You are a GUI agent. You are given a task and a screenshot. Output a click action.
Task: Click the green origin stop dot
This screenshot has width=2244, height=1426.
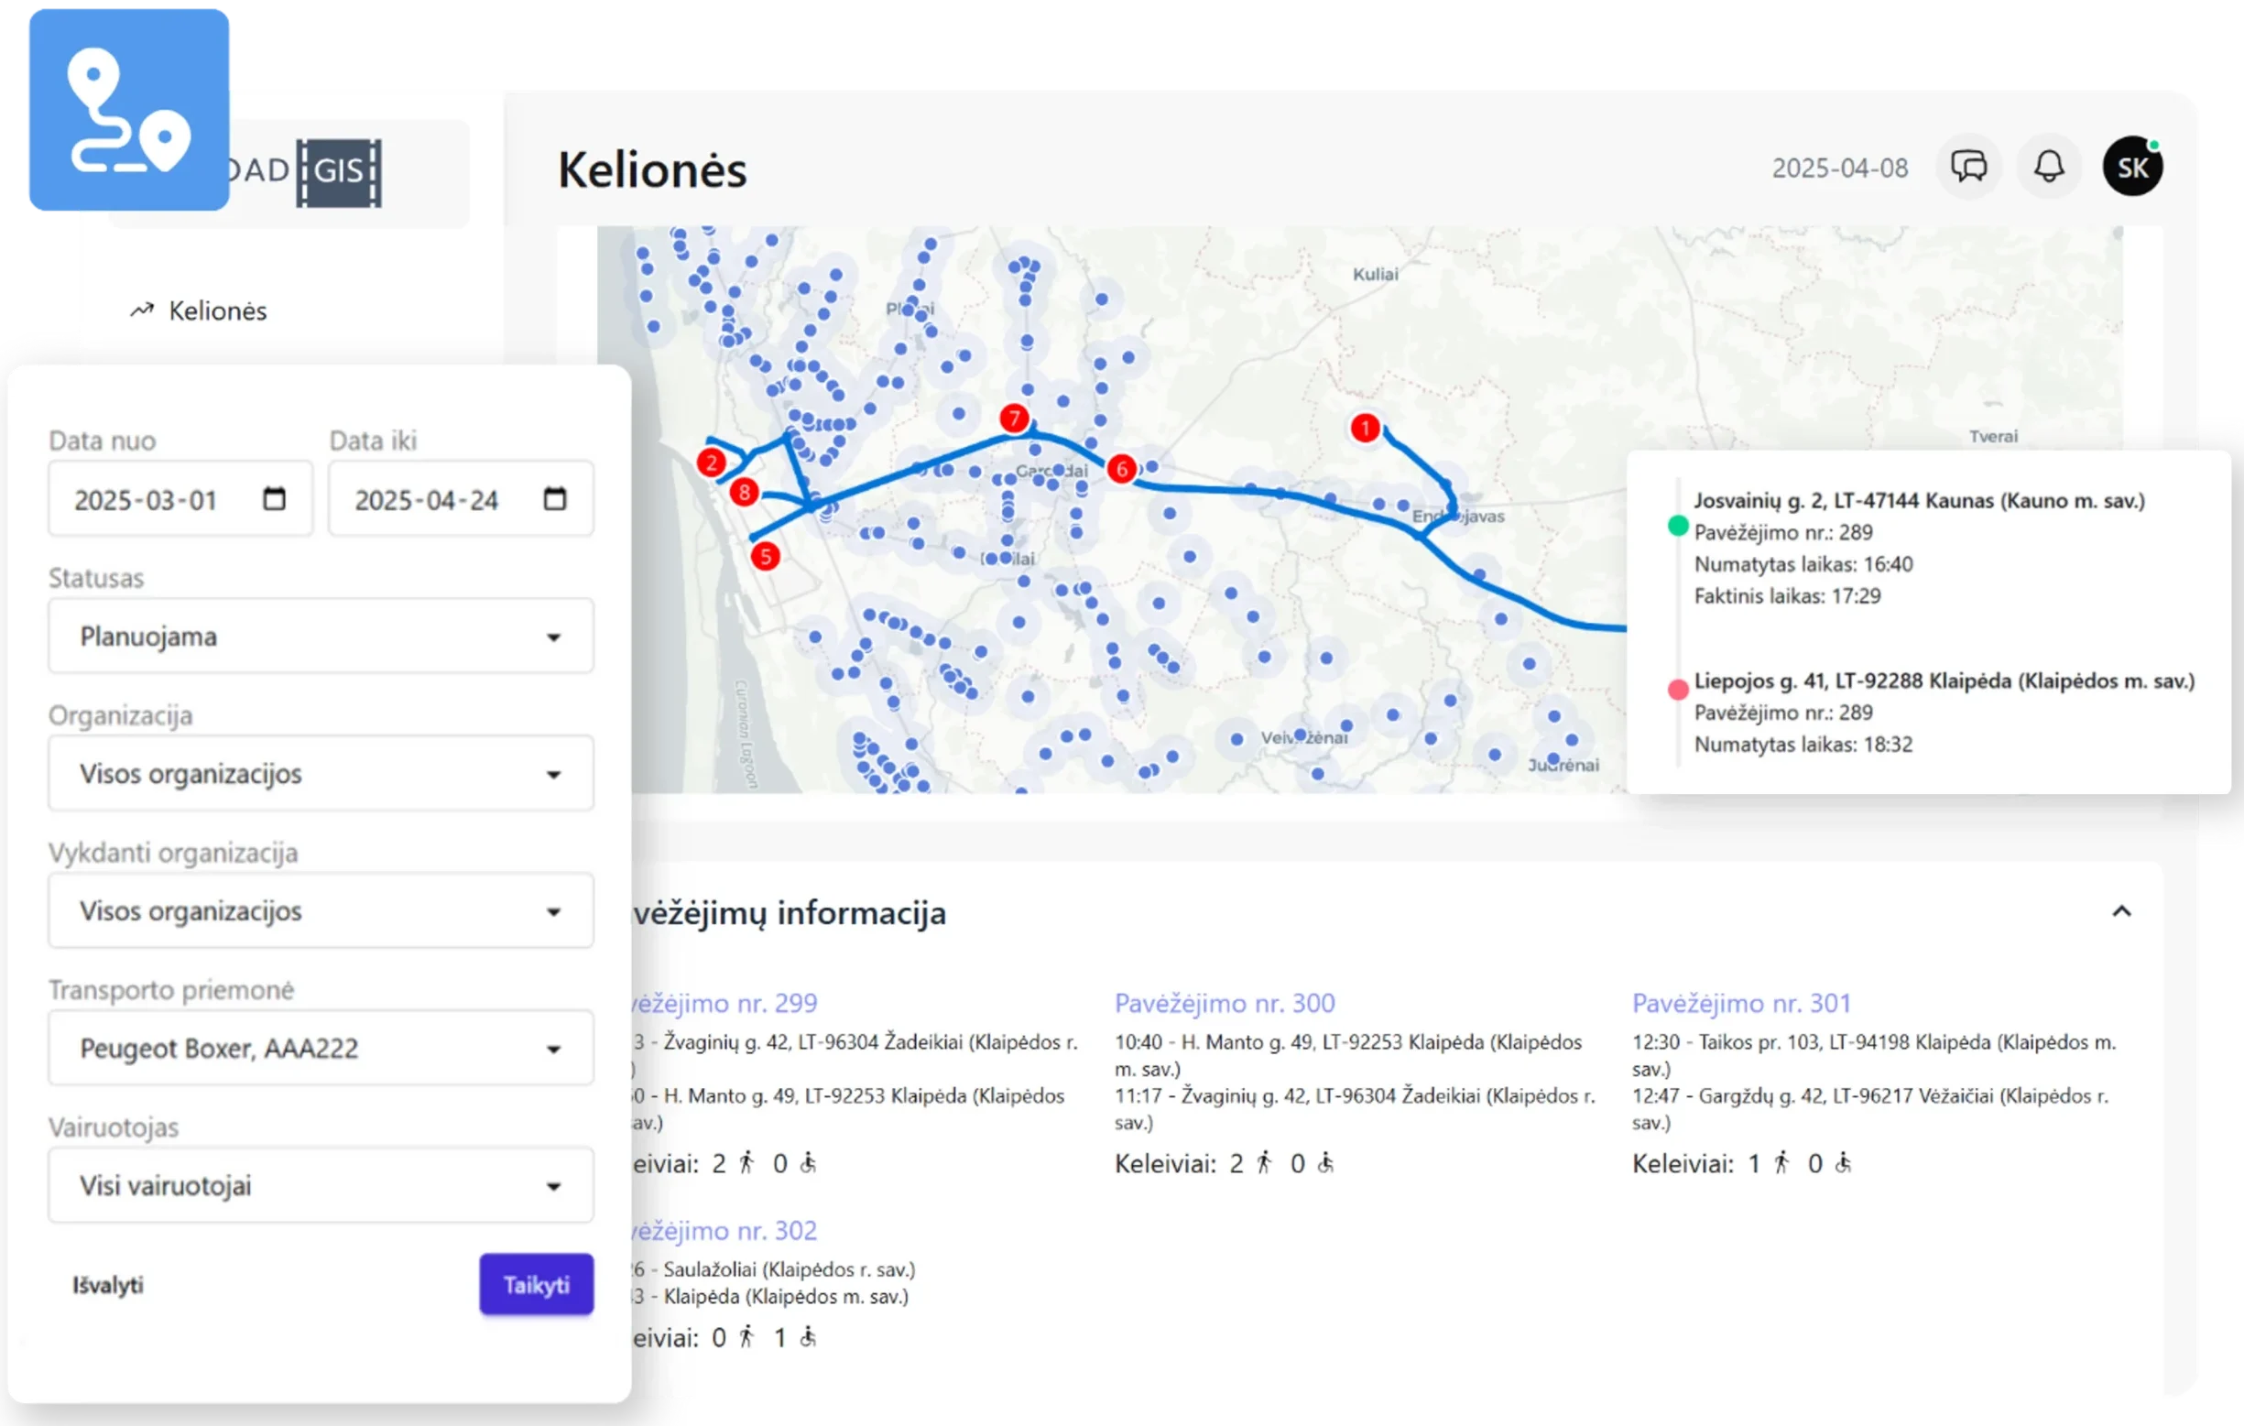(x=1677, y=526)
